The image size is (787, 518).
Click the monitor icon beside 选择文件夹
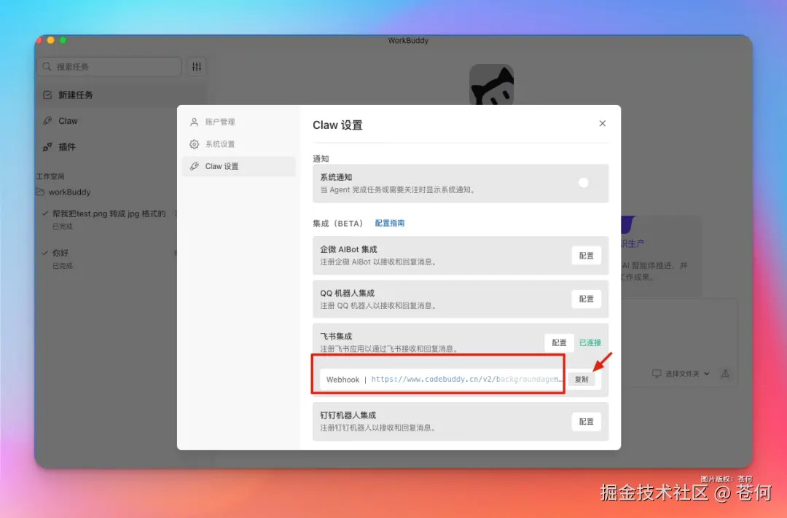[x=657, y=374]
